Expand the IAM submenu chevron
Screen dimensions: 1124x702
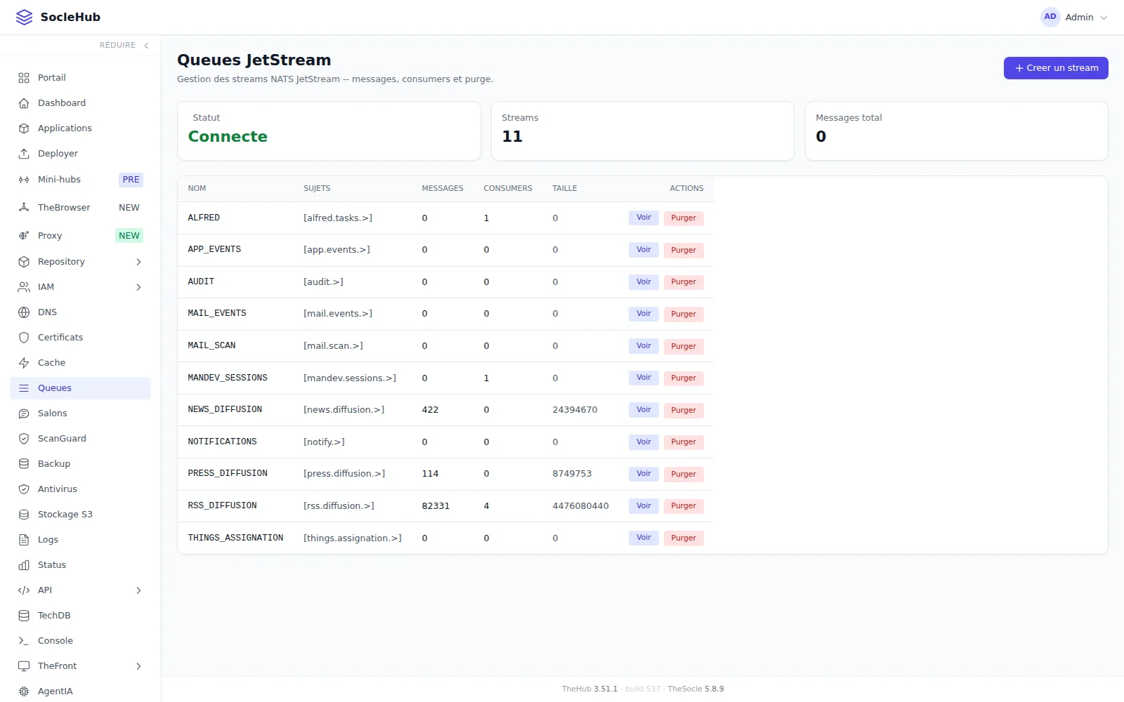point(138,287)
